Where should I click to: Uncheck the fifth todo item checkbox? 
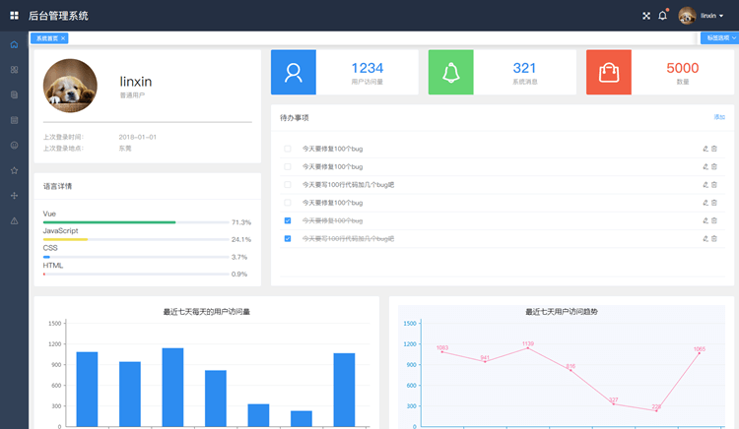(288, 220)
